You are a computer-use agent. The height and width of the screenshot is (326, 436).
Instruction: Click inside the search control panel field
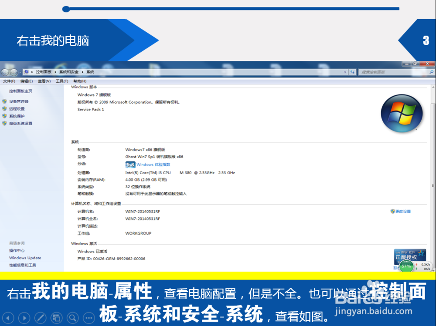[x=392, y=72]
